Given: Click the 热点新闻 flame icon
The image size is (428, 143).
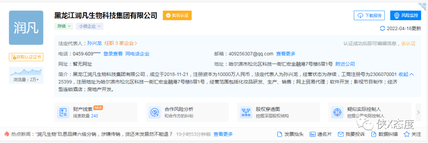Looking at the screenshot, I should (x=7, y=134).
